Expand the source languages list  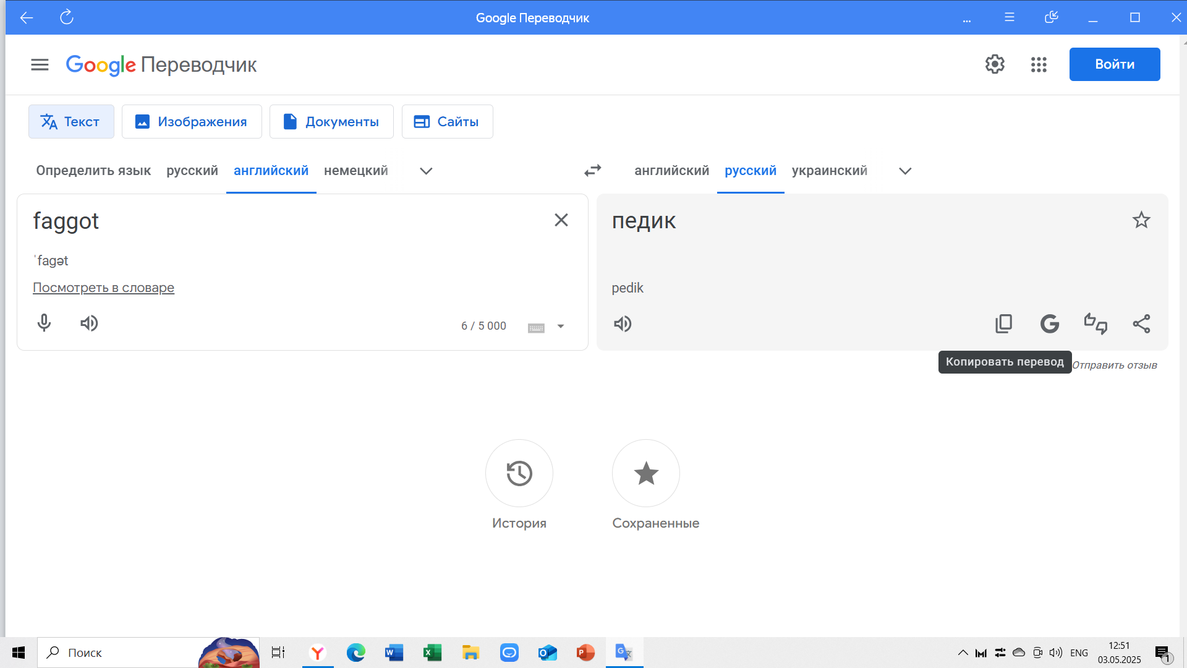(426, 171)
